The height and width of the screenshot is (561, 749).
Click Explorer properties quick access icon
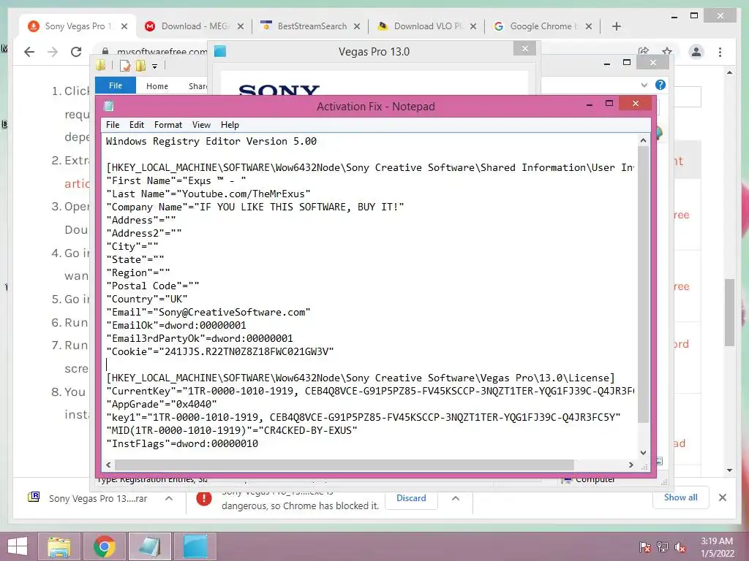[125, 66]
